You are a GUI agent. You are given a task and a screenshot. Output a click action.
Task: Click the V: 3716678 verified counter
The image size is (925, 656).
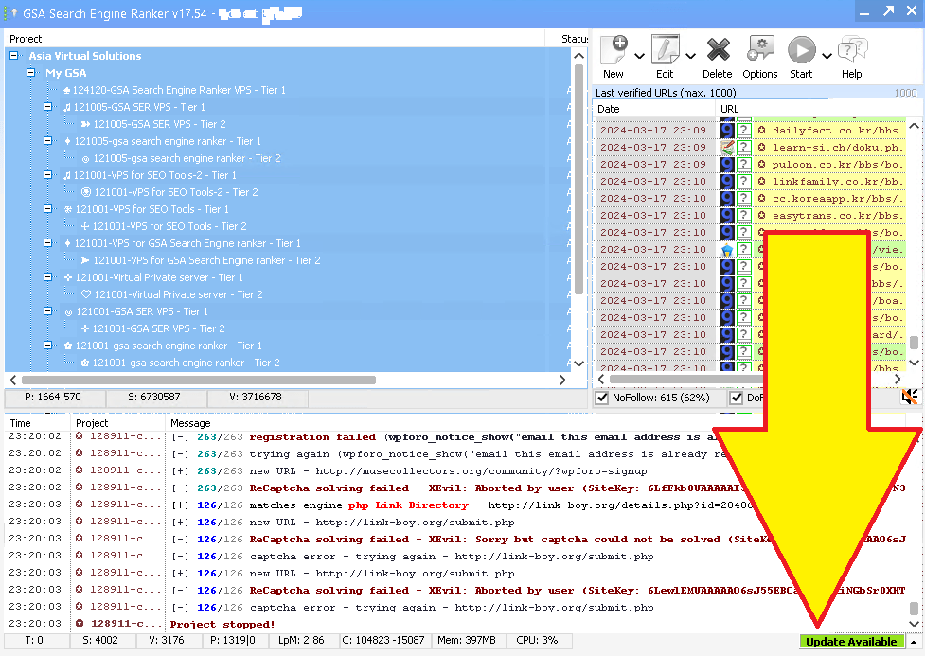256,397
